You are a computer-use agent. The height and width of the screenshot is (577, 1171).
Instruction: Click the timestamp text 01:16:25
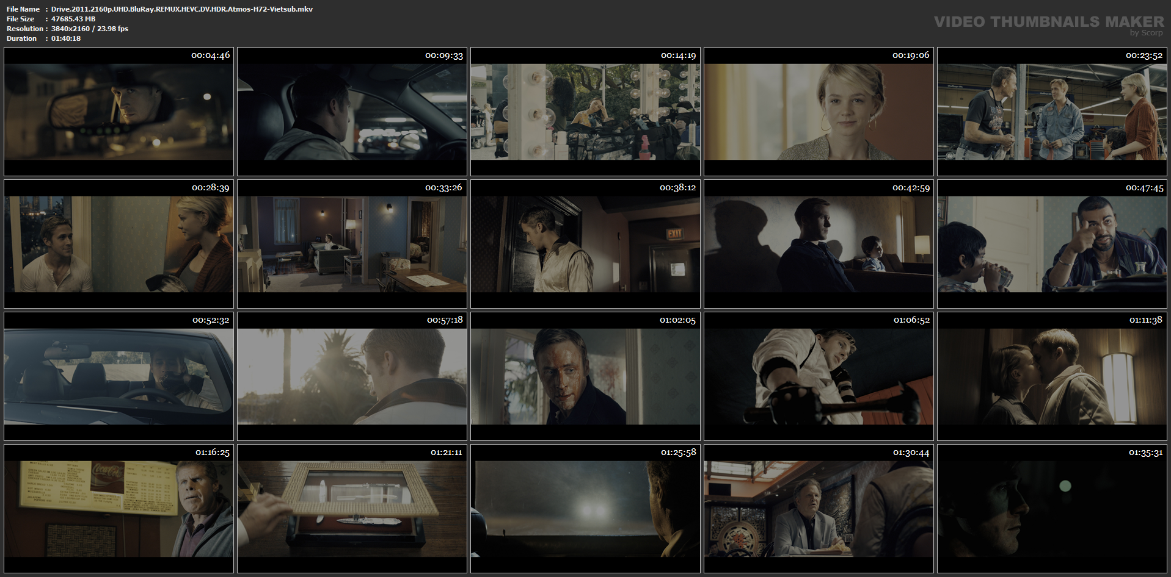[x=213, y=453]
